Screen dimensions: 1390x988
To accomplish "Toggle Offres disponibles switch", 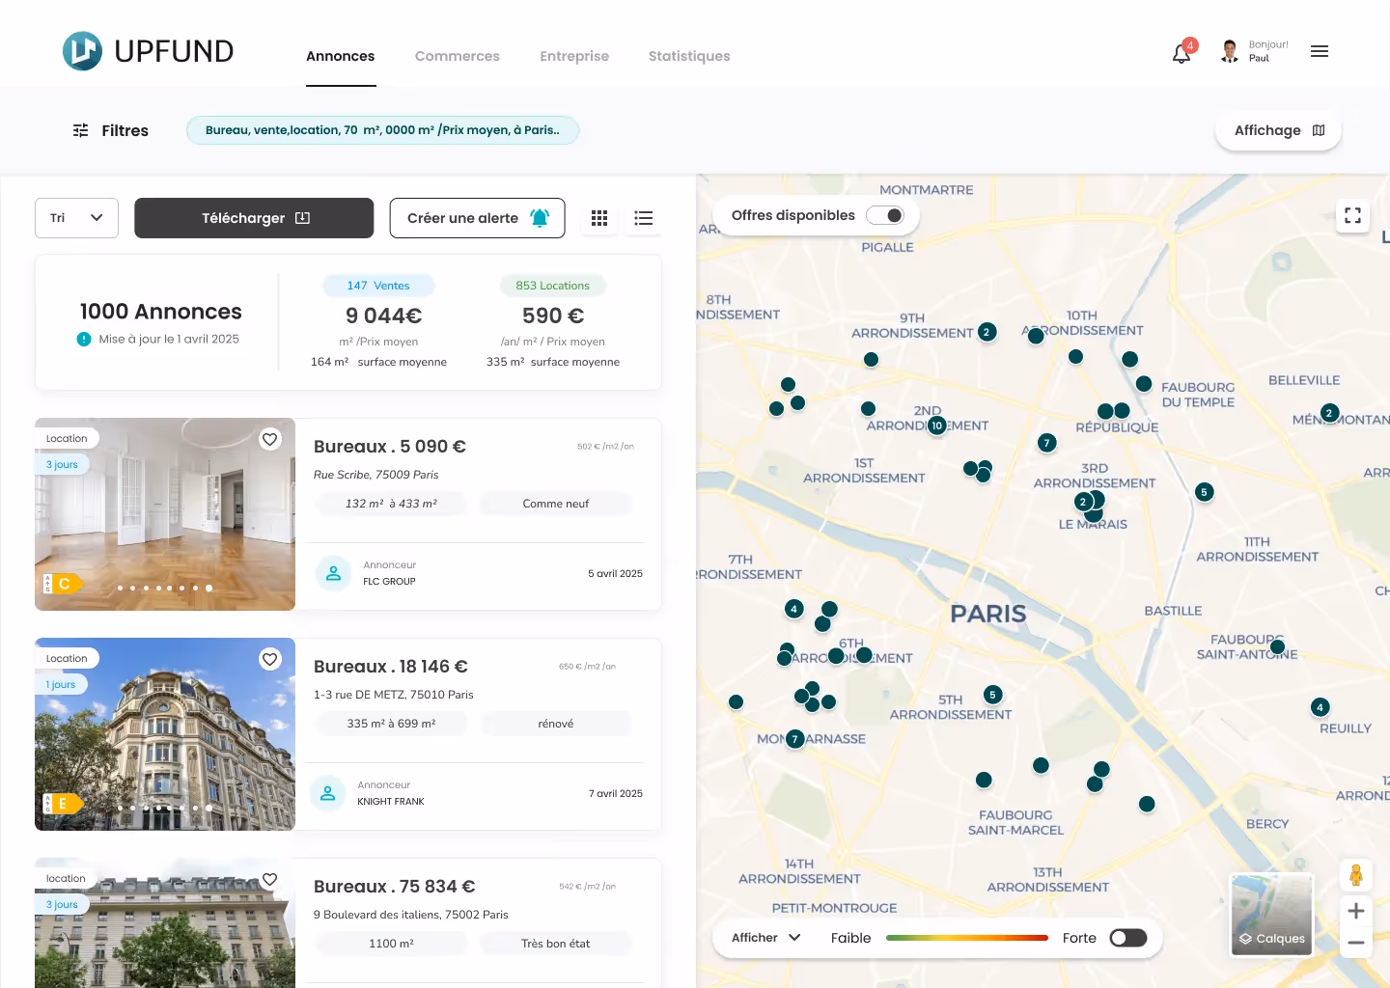I will coord(885,215).
